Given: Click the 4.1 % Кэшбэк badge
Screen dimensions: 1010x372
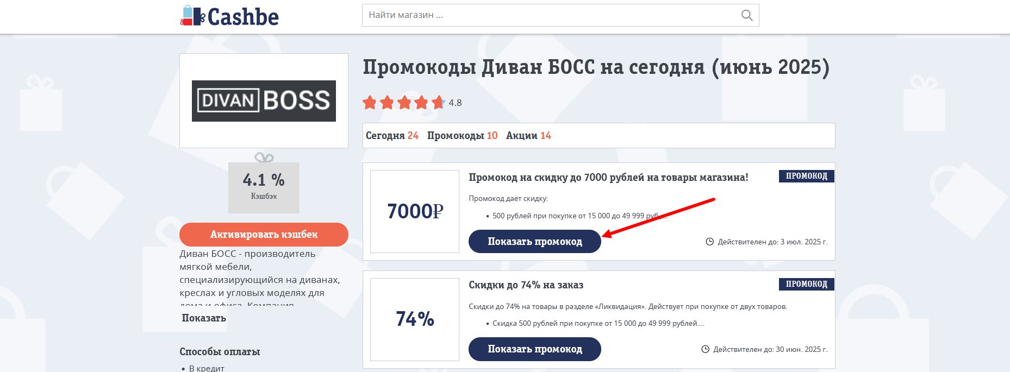Looking at the screenshot, I should tap(264, 187).
